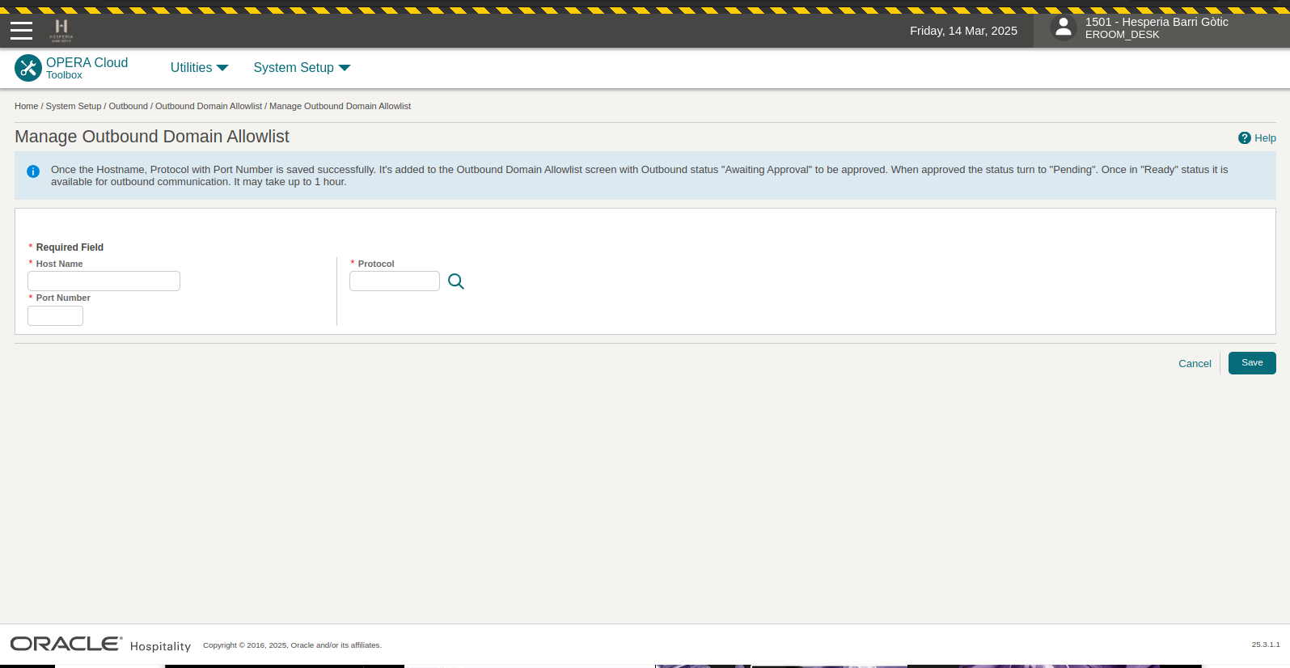
Task: Select the Protocol text box
Action: click(394, 281)
